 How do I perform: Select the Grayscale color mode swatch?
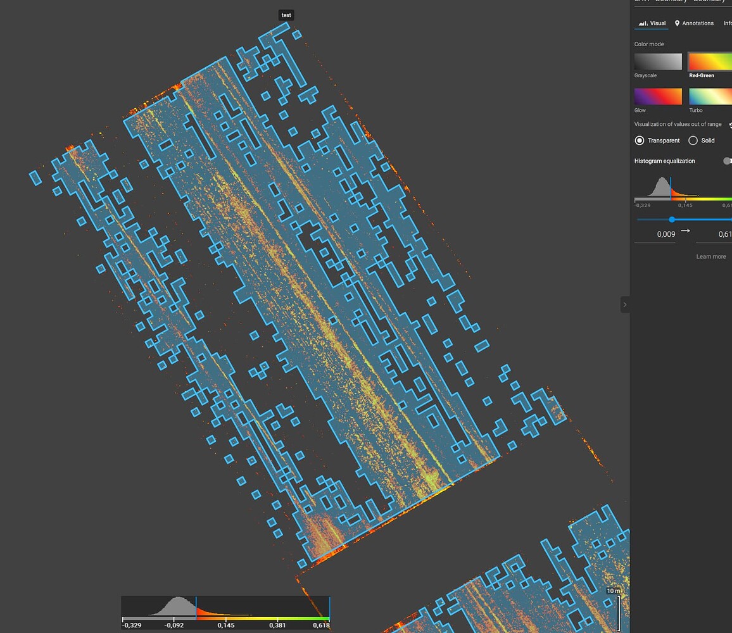click(x=657, y=62)
